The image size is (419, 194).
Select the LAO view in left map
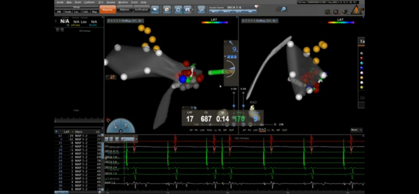[202, 130]
